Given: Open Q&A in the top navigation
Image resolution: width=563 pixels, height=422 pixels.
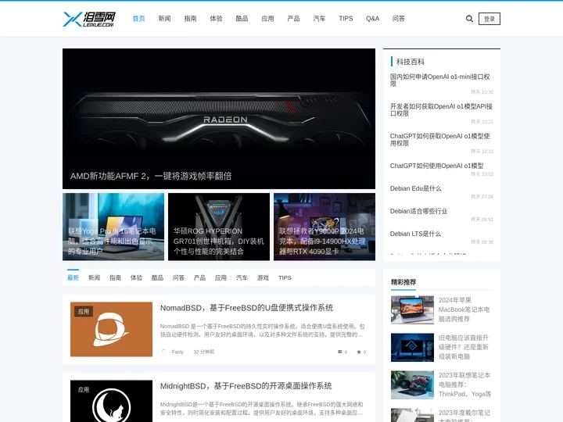Looking at the screenshot, I should pos(373,19).
